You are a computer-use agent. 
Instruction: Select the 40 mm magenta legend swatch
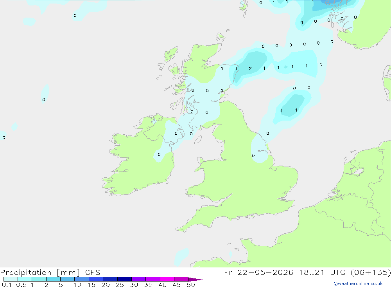click(167, 279)
